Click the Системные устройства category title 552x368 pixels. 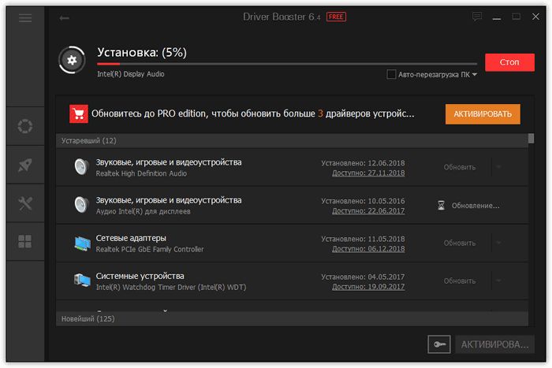click(x=140, y=276)
